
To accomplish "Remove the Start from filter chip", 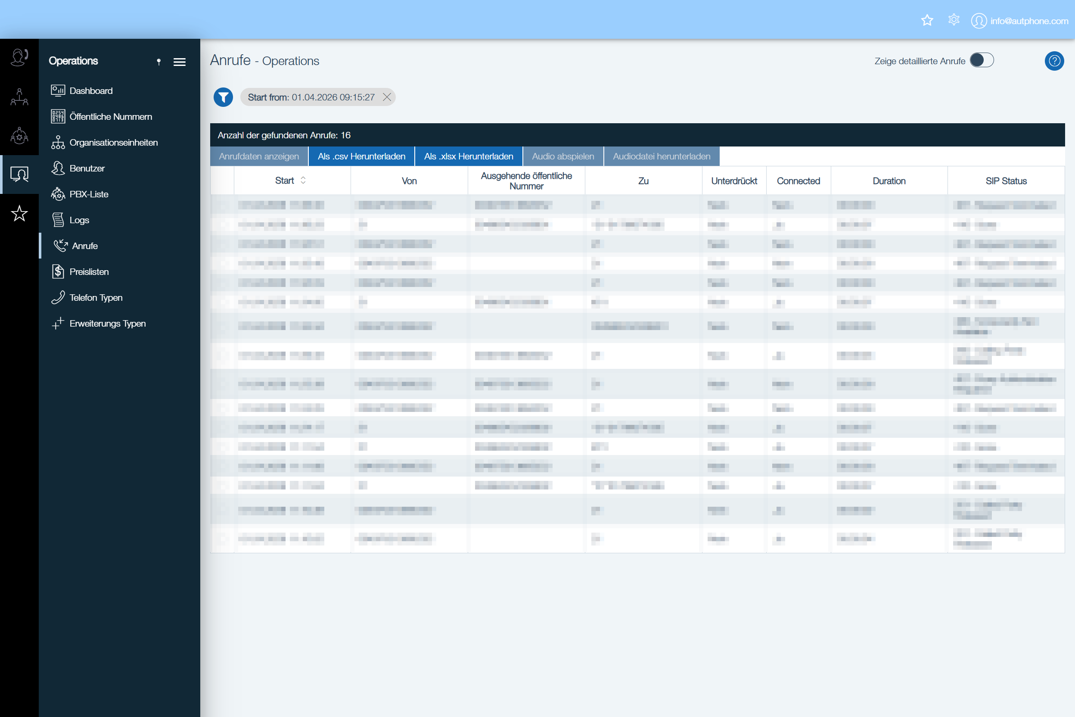I will (x=387, y=97).
